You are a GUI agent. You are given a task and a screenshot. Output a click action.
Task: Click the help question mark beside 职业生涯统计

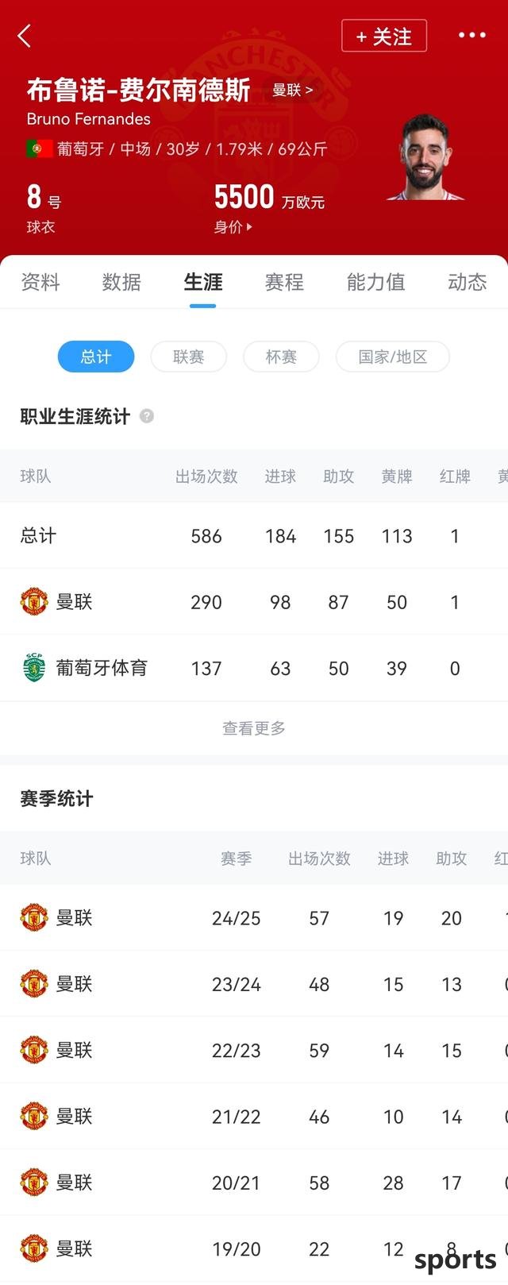(x=147, y=415)
